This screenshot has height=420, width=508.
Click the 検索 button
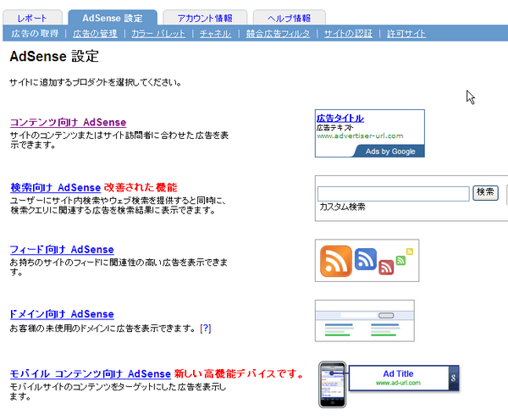pyautogui.click(x=485, y=193)
